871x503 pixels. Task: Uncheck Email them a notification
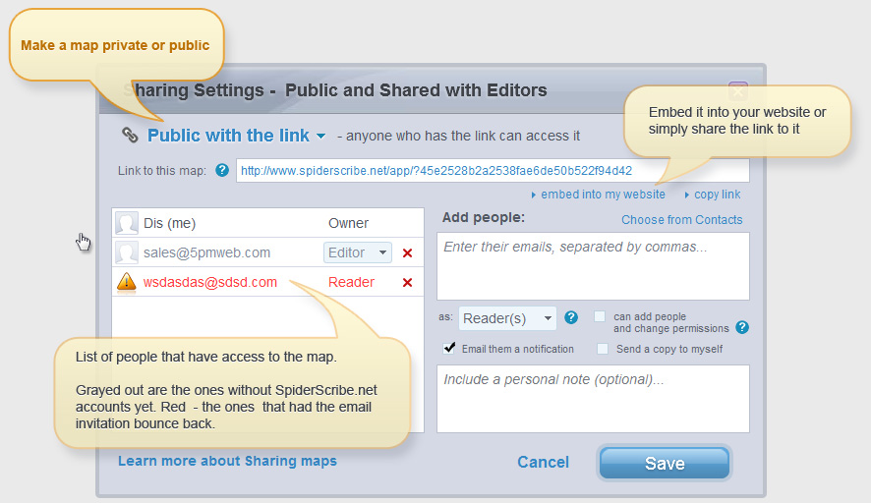pyautogui.click(x=450, y=348)
